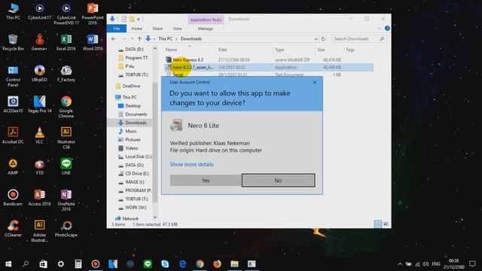
Task: Select the Nero Express 8.3 file
Action: point(188,60)
